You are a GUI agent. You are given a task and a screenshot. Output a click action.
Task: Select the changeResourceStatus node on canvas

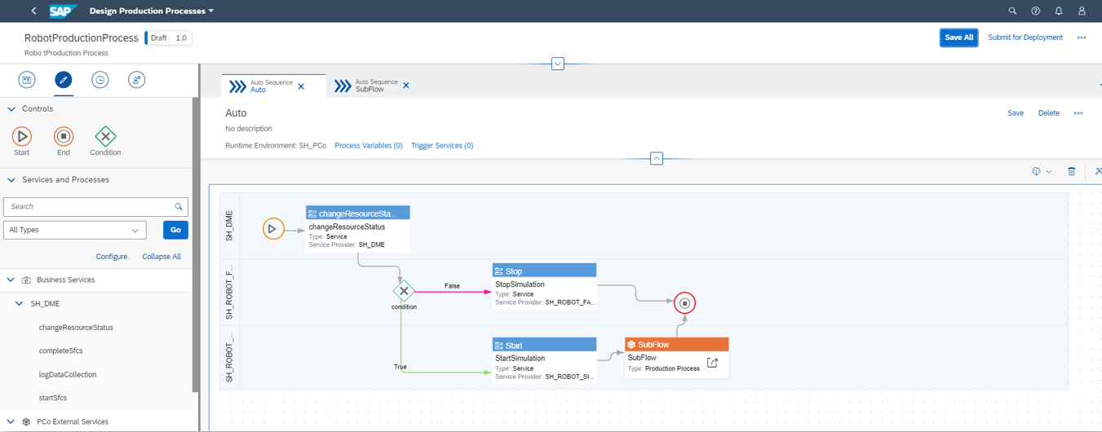click(x=358, y=228)
